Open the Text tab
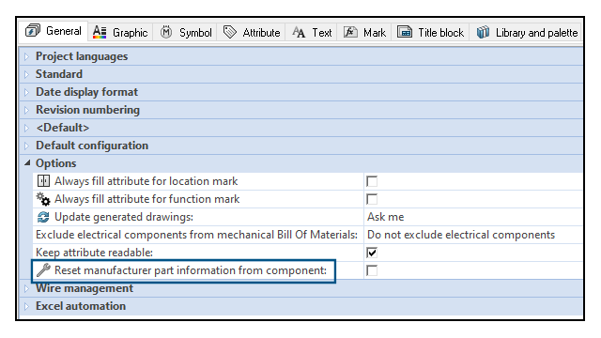Viewport: 601px width, 338px height. pos(312,32)
